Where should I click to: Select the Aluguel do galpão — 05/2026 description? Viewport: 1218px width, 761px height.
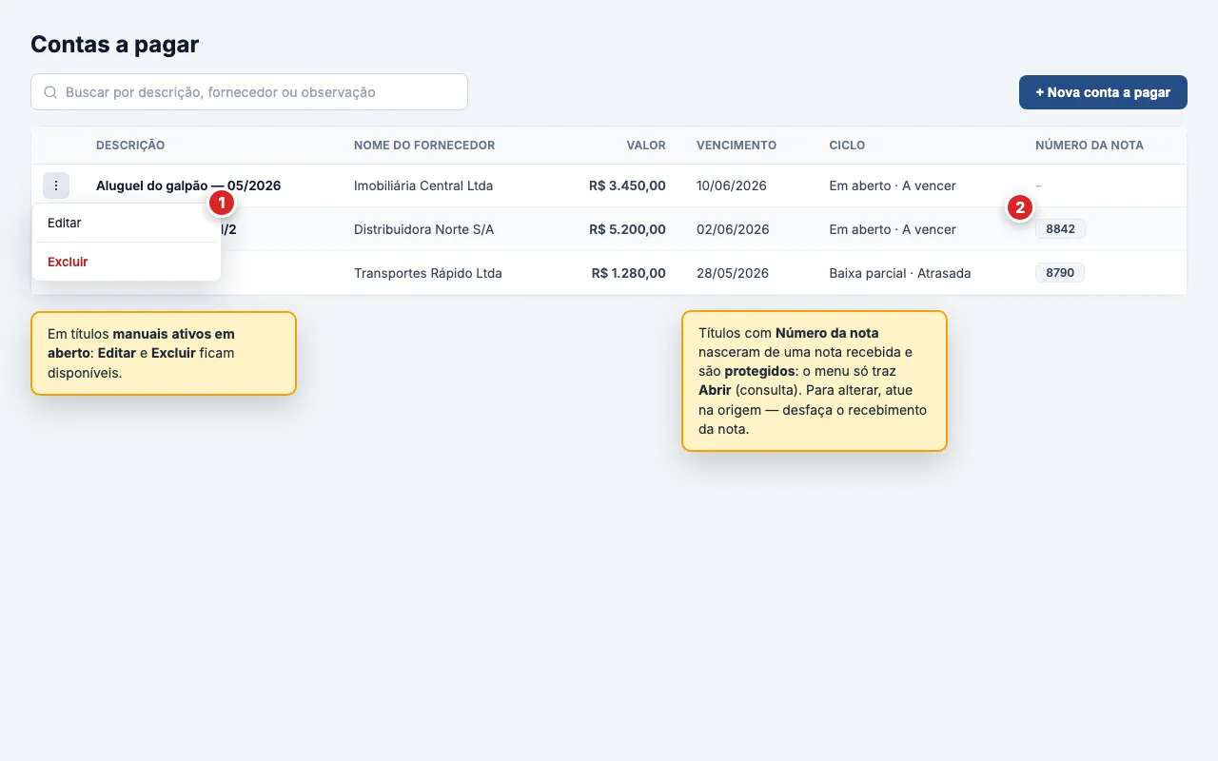click(x=188, y=185)
